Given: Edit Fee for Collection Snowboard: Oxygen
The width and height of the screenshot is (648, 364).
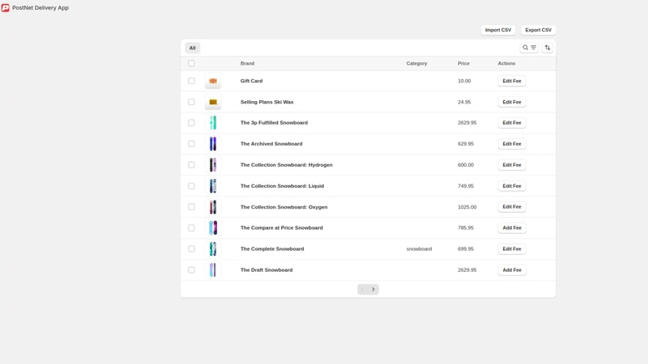Looking at the screenshot, I should click(512, 207).
